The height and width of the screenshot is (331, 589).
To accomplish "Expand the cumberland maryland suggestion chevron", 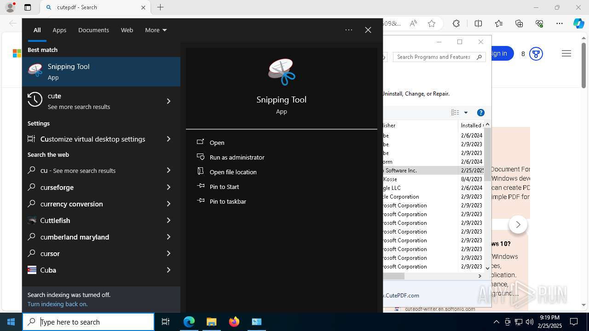I will 168,237.
